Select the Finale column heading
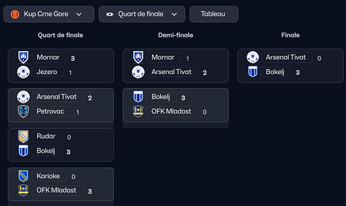346x206 pixels. (x=290, y=35)
